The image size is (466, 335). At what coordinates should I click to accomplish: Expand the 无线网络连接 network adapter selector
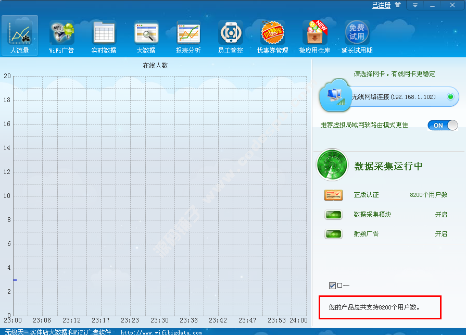[x=450, y=97]
